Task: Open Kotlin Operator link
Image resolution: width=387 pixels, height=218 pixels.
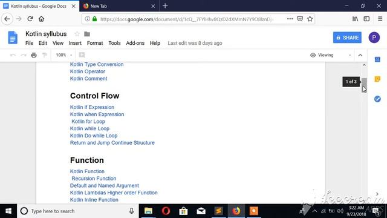Action: pos(87,71)
